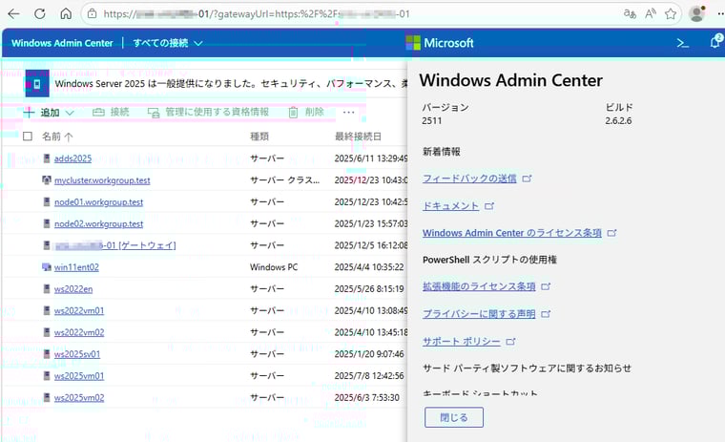Image resolution: width=725 pixels, height=442 pixels.
Task: Open 拡張機能のライセンス条項 link
Action: (479, 286)
